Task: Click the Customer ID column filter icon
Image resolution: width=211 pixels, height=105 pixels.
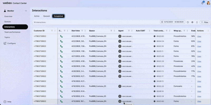Action: coord(52,31)
